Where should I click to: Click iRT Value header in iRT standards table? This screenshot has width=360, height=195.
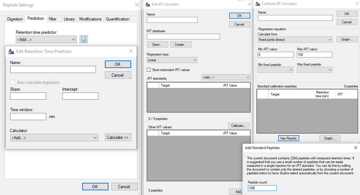236,85
